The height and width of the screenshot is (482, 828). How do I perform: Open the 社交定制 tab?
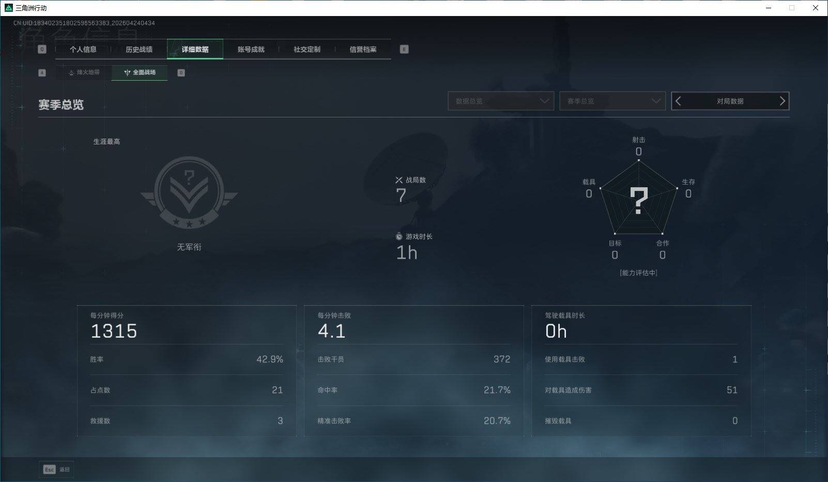307,49
